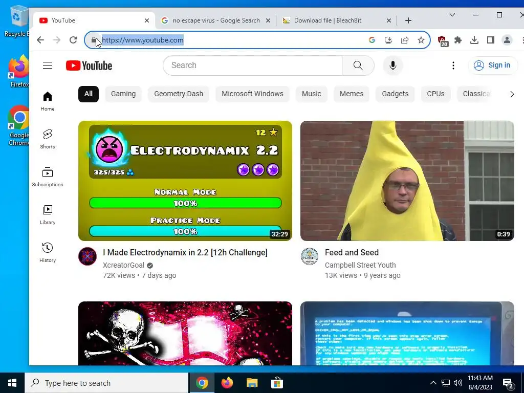Filter by the CPUs chip
This screenshot has height=393, width=524.
click(x=435, y=94)
